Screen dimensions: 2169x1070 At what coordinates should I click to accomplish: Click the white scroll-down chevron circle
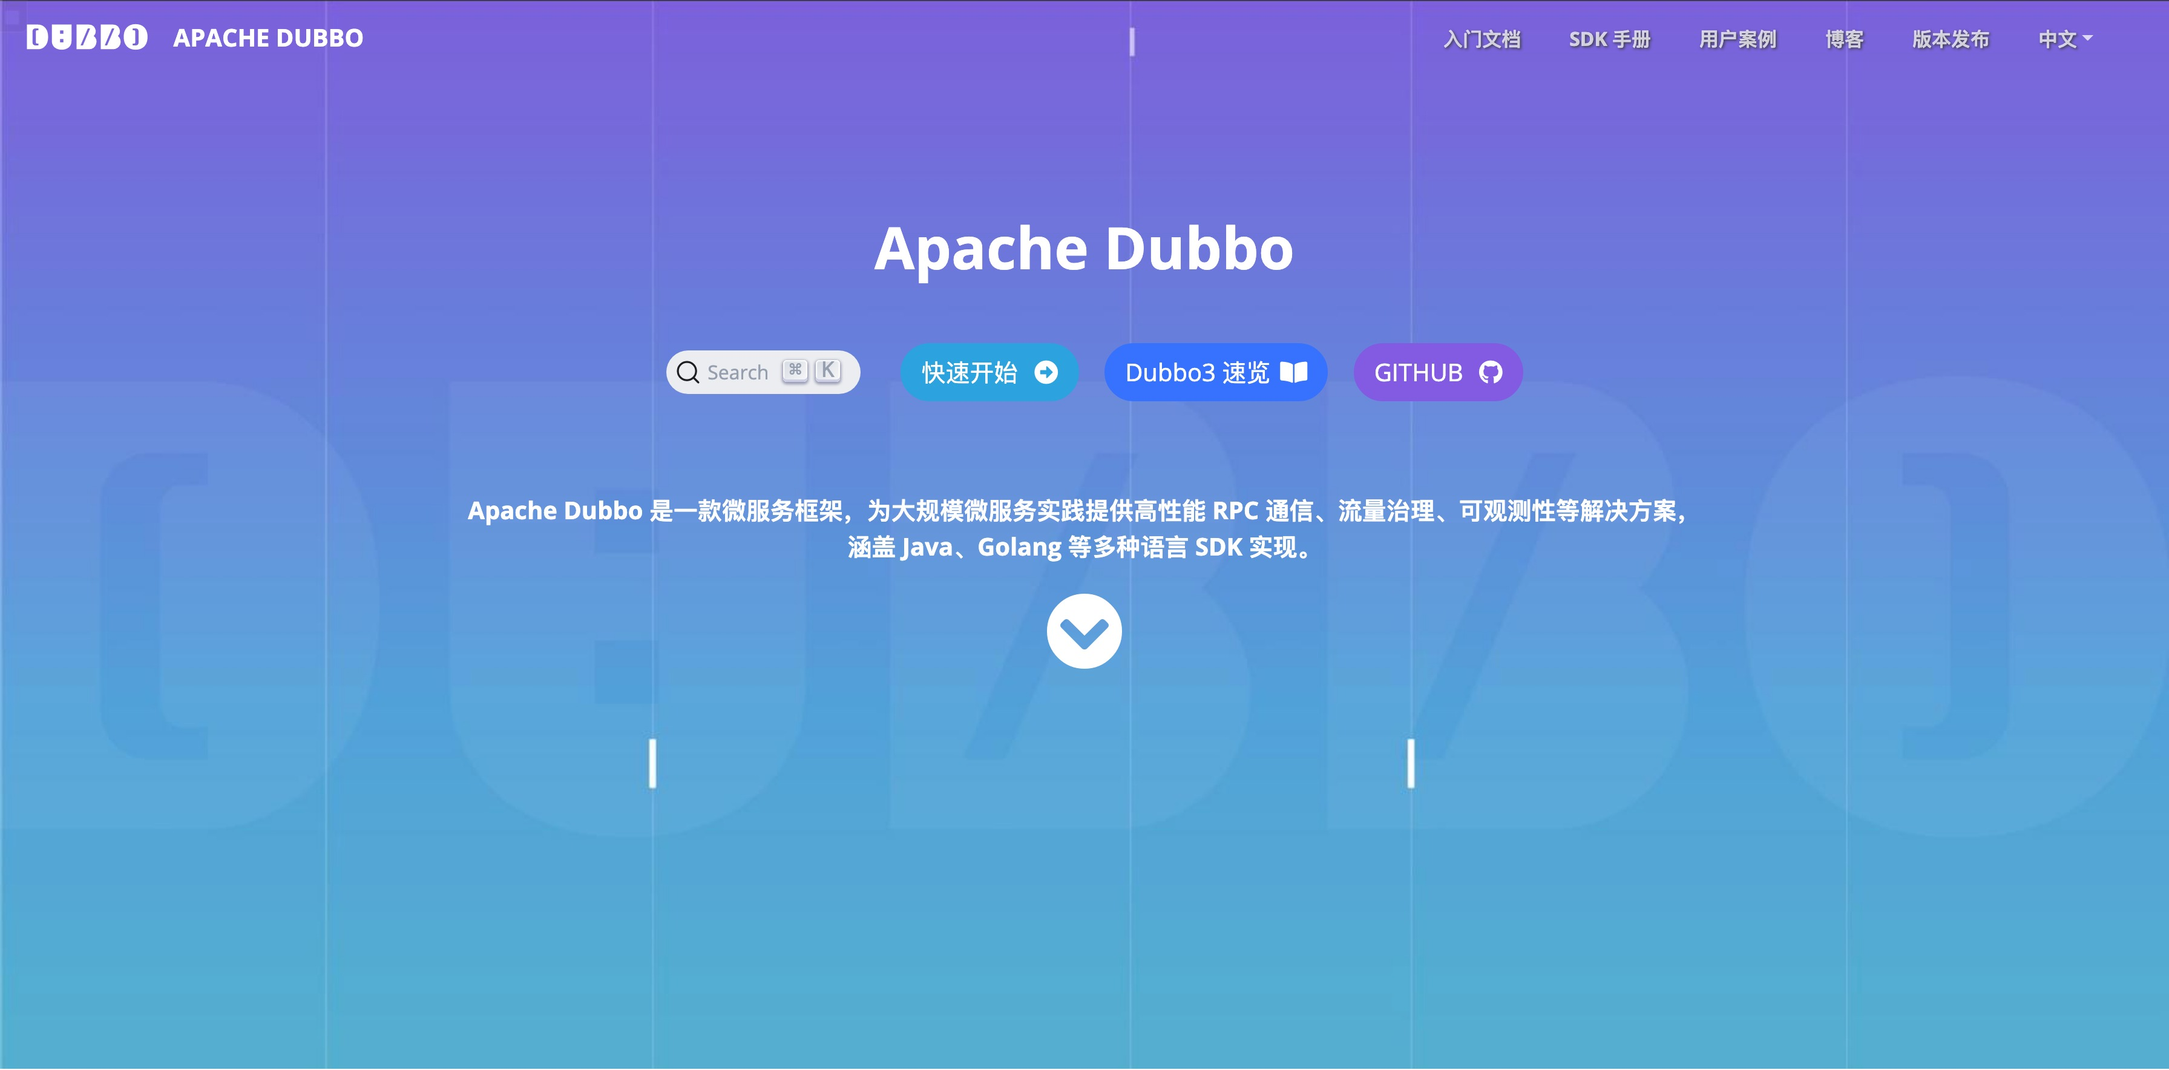(x=1084, y=631)
